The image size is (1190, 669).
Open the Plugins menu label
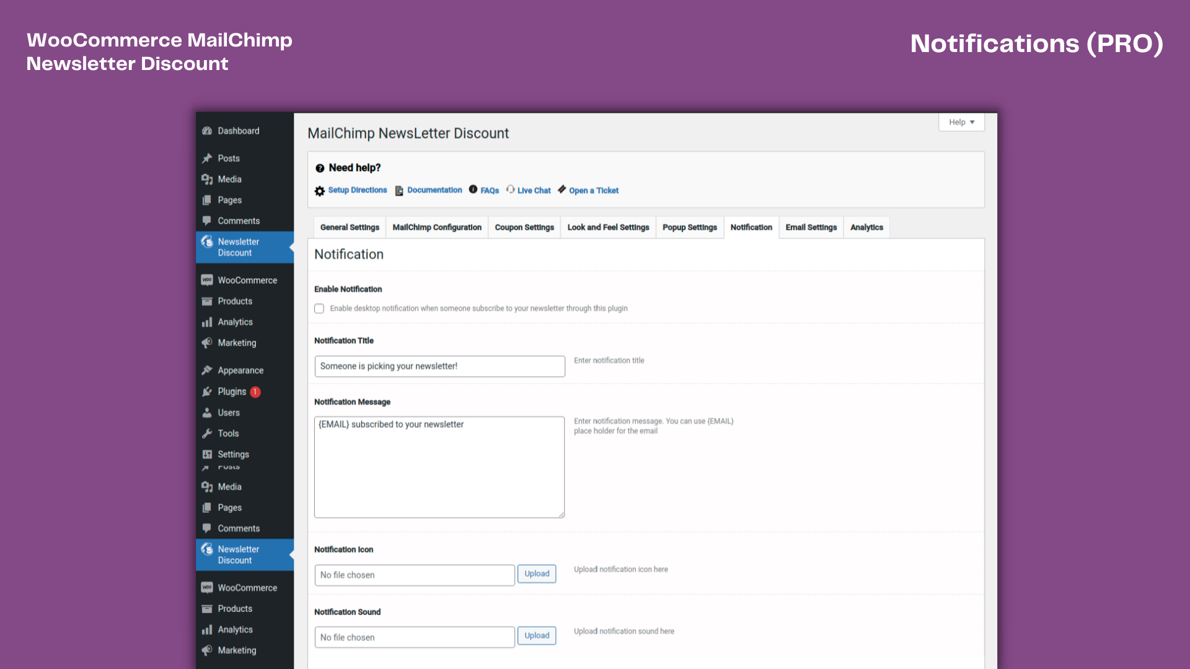coord(232,391)
